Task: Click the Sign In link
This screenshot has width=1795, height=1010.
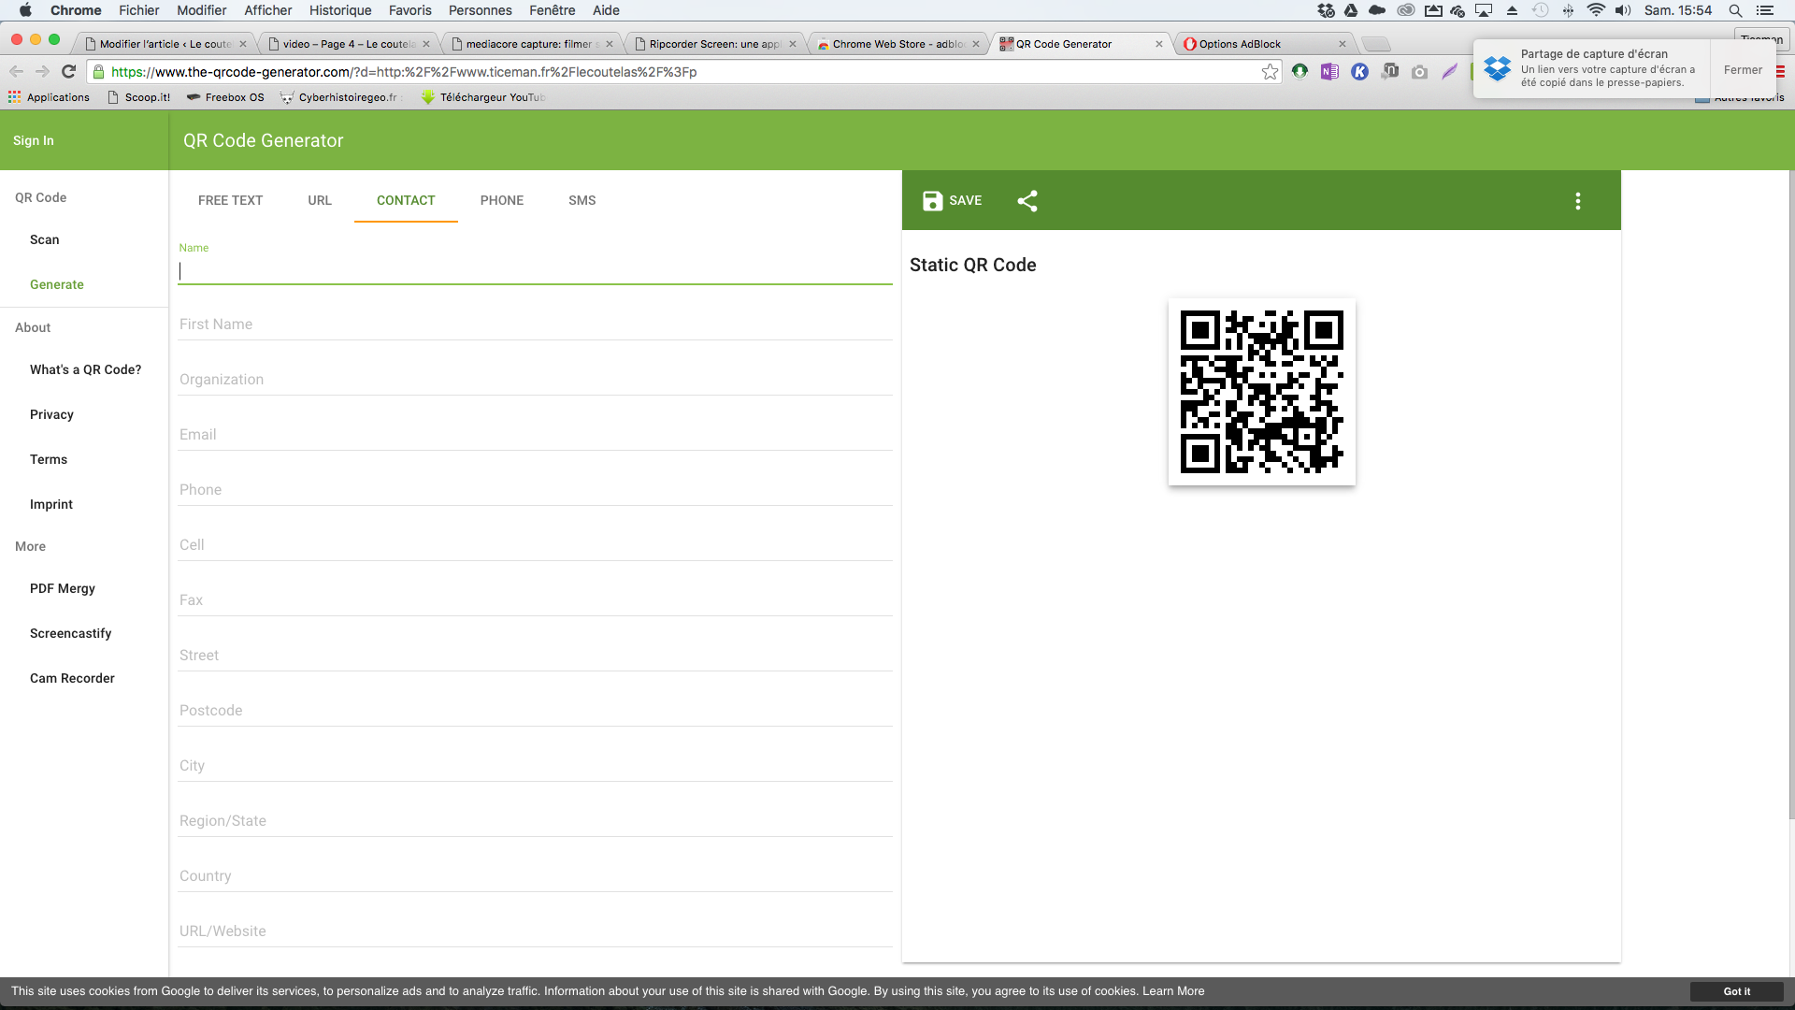Action: pyautogui.click(x=34, y=140)
